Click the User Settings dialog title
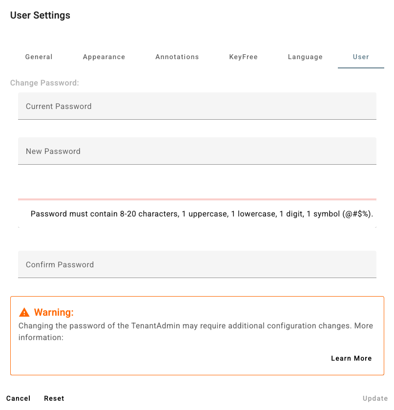This screenshot has width=394, height=410. [x=40, y=15]
